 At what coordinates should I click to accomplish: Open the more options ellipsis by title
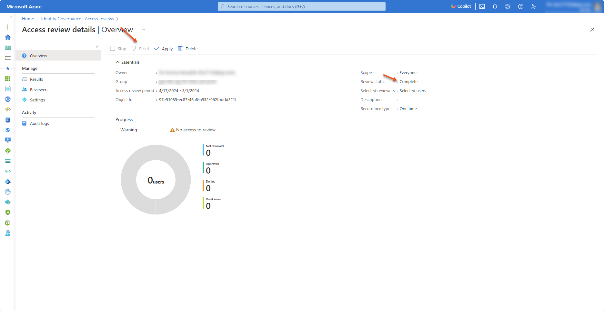pyautogui.click(x=143, y=30)
